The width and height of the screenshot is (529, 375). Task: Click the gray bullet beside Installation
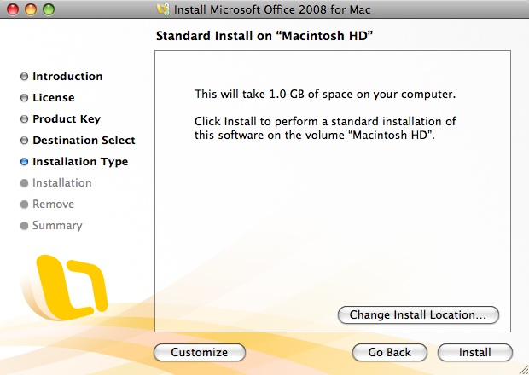click(24, 183)
